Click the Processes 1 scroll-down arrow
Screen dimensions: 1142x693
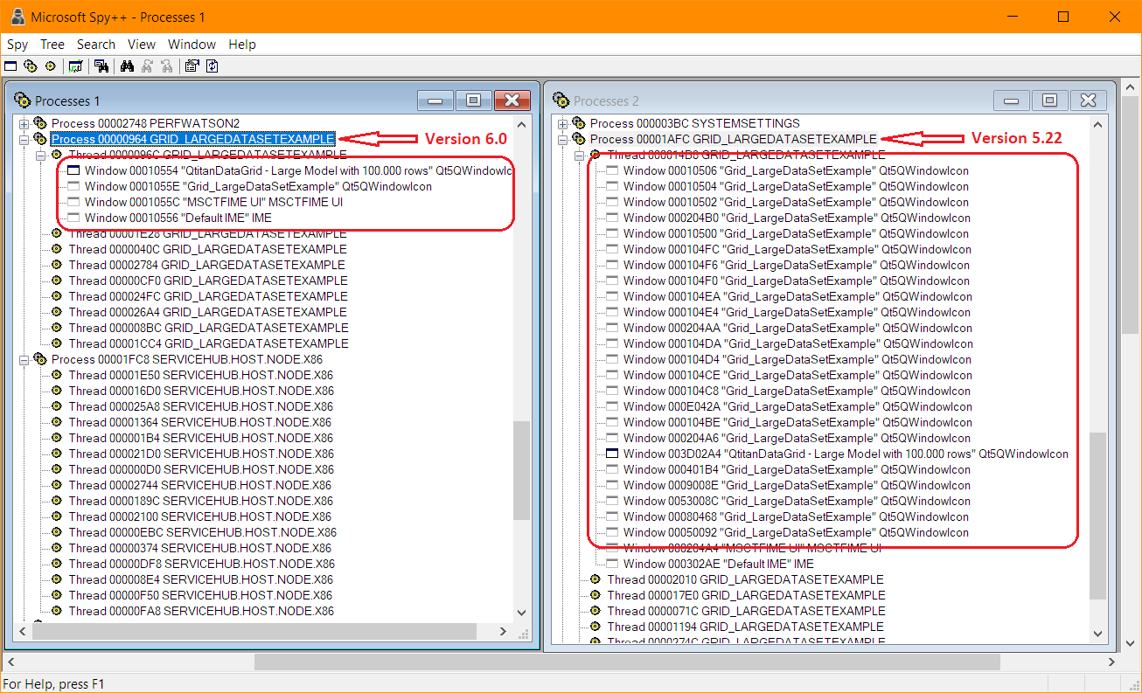coord(522,613)
